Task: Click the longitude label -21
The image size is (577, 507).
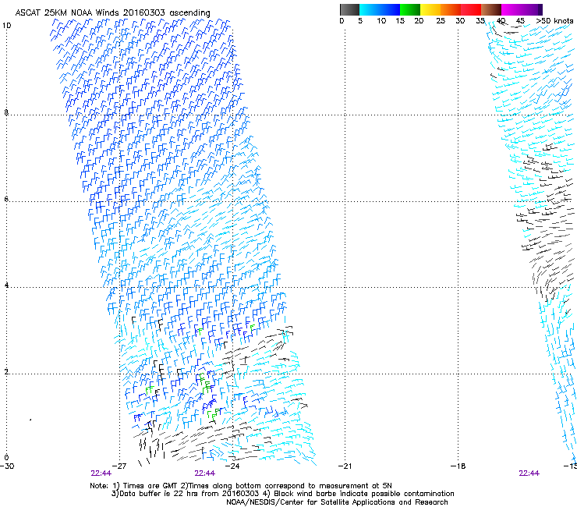Action: coord(345,466)
